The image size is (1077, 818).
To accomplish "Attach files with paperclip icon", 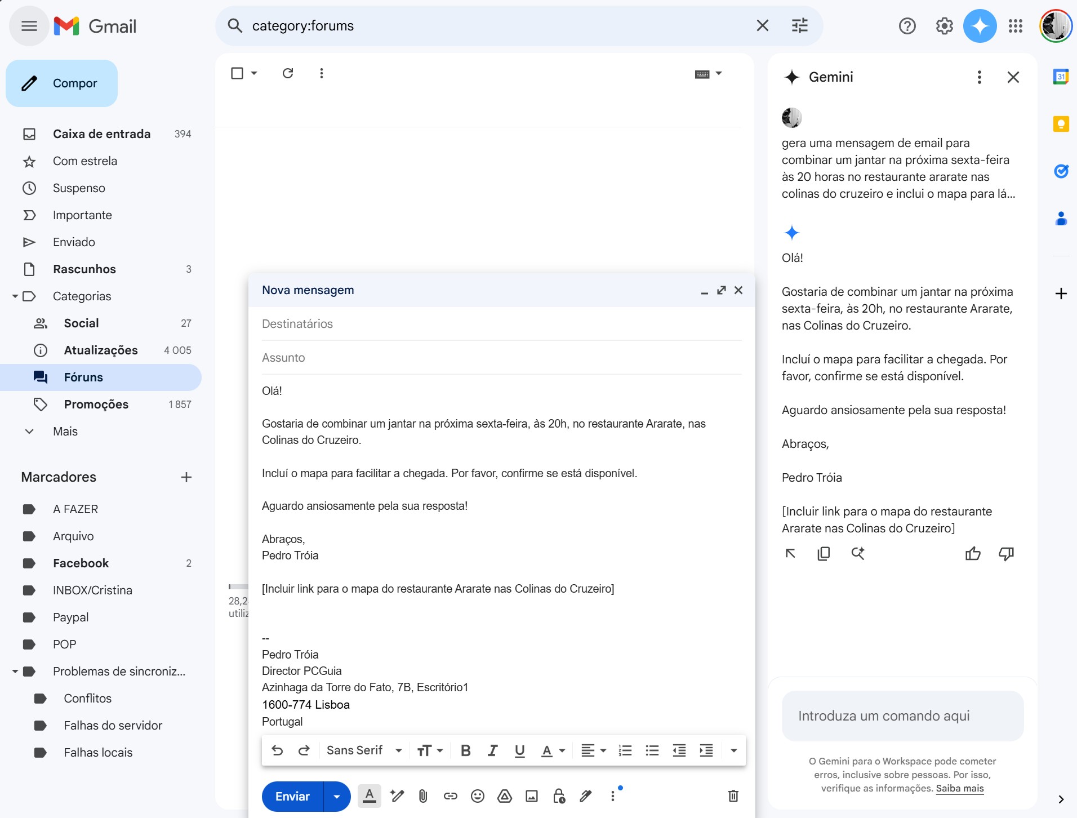I will [x=423, y=796].
